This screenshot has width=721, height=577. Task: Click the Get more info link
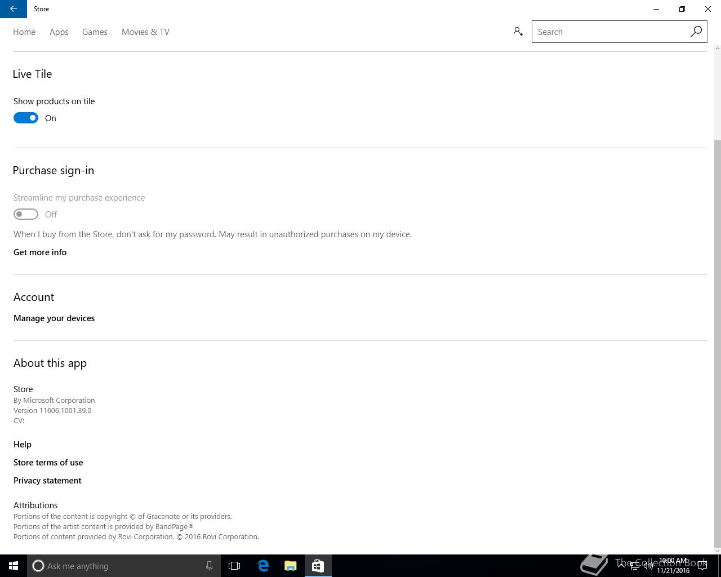click(x=40, y=252)
